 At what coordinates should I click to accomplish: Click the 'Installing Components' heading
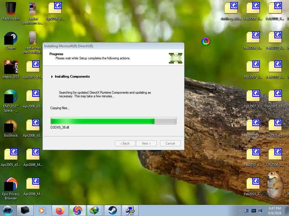coord(72,76)
